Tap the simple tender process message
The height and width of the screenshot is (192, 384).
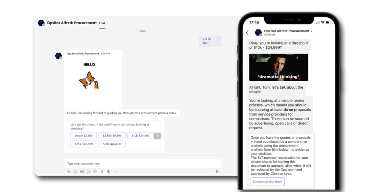(280, 114)
